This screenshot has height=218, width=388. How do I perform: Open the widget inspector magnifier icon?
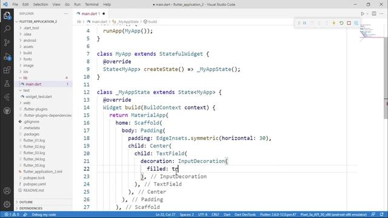[x=356, y=23]
